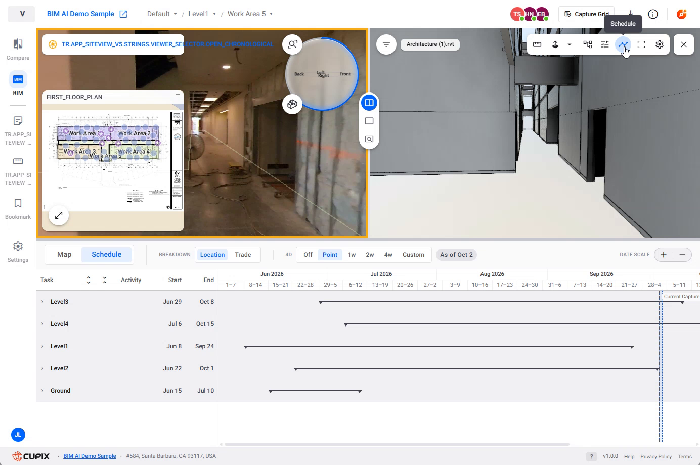Expand the Ground task row
Screen dimensions: 700x465
point(42,391)
